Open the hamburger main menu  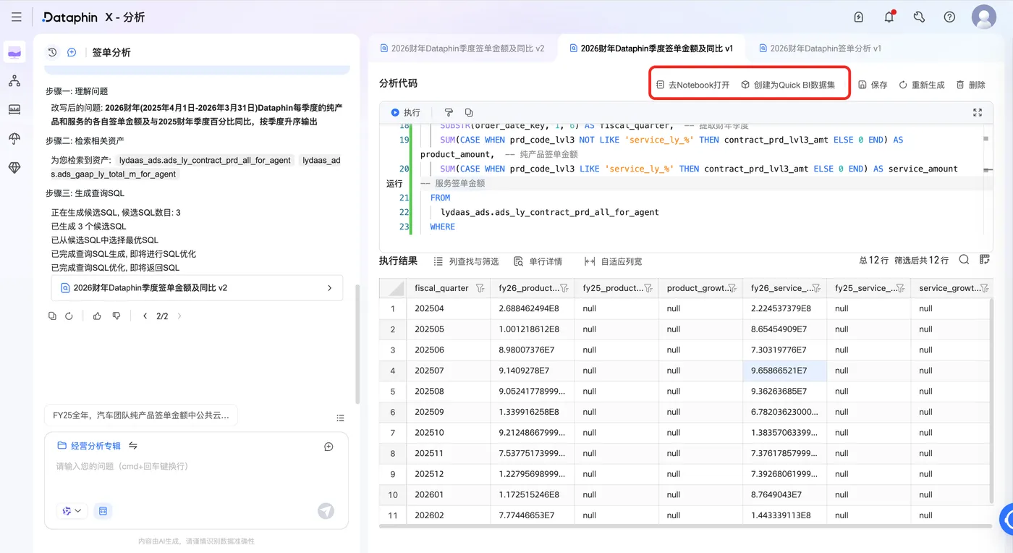click(17, 17)
